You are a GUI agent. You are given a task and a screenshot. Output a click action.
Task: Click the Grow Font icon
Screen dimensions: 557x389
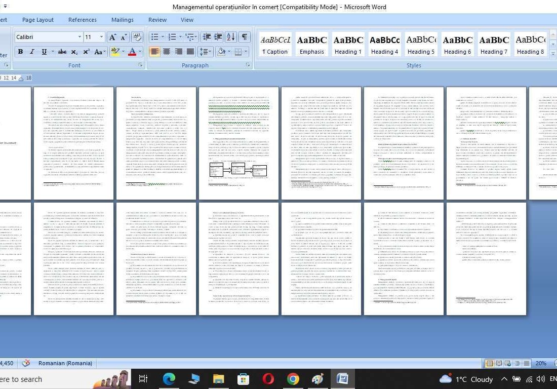(x=112, y=37)
